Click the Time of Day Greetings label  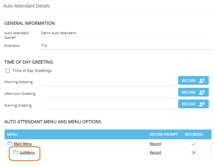pyautogui.click(x=32, y=71)
